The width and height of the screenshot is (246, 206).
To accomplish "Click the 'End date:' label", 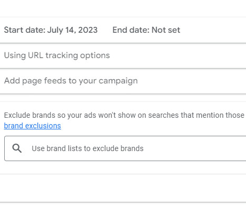I will coord(131,30).
